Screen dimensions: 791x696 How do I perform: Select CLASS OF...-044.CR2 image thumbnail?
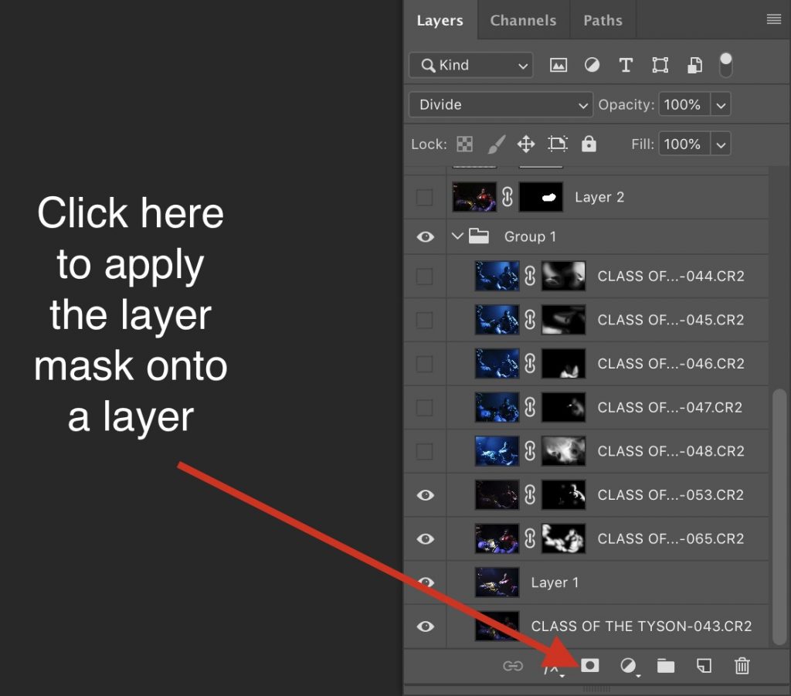point(497,276)
